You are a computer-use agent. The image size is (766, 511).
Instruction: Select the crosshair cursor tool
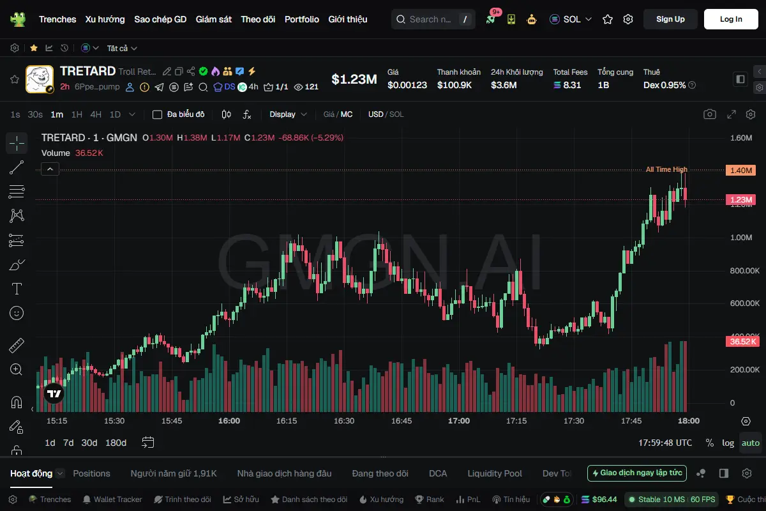tap(17, 143)
